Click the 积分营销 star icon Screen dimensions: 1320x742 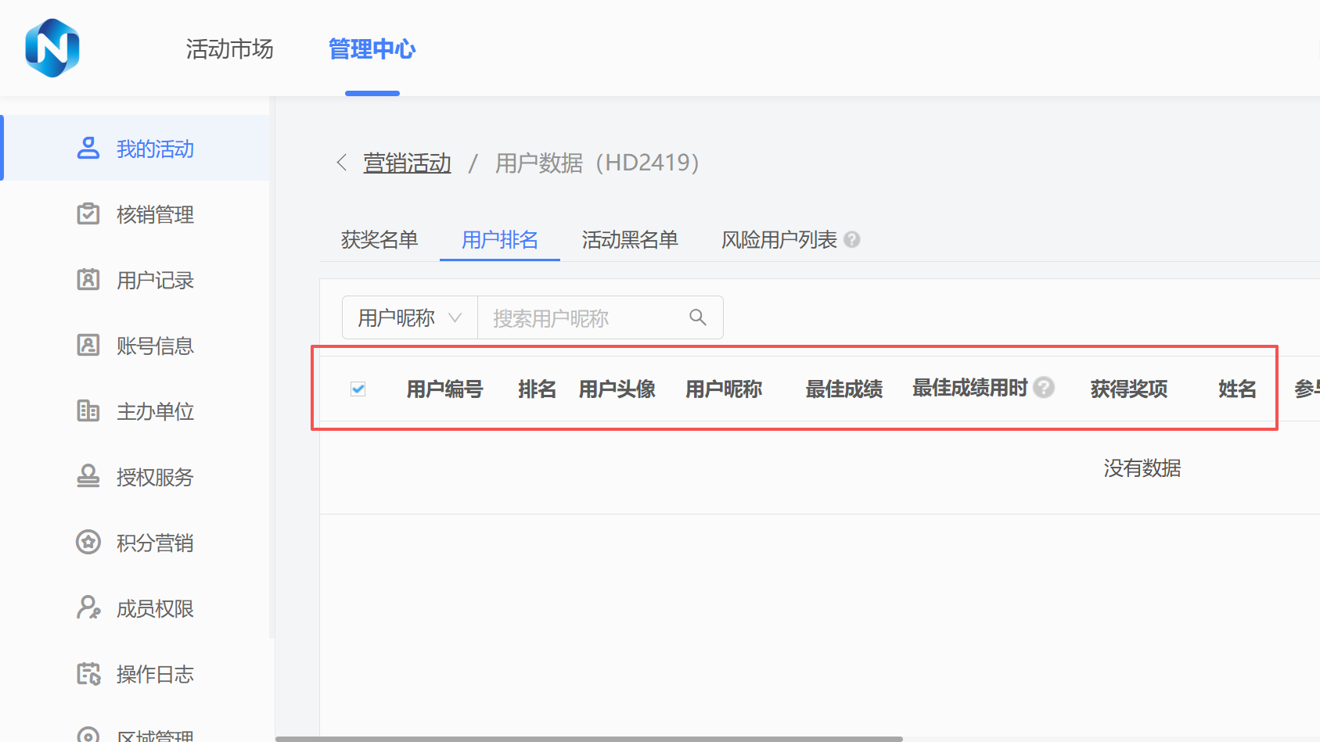click(x=88, y=542)
